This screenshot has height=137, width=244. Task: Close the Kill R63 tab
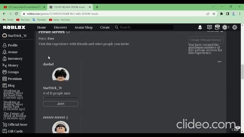click(90, 7)
